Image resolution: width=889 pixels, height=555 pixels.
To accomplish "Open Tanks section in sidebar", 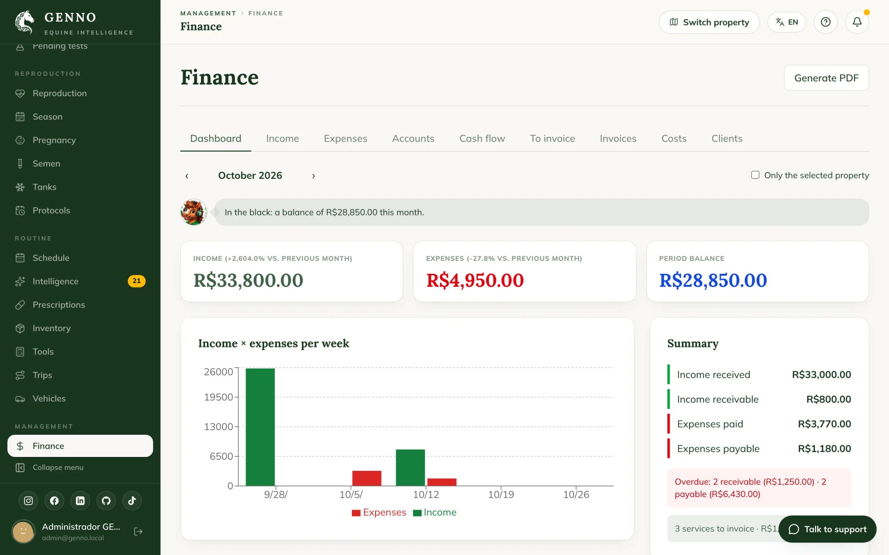I will click(x=80, y=187).
